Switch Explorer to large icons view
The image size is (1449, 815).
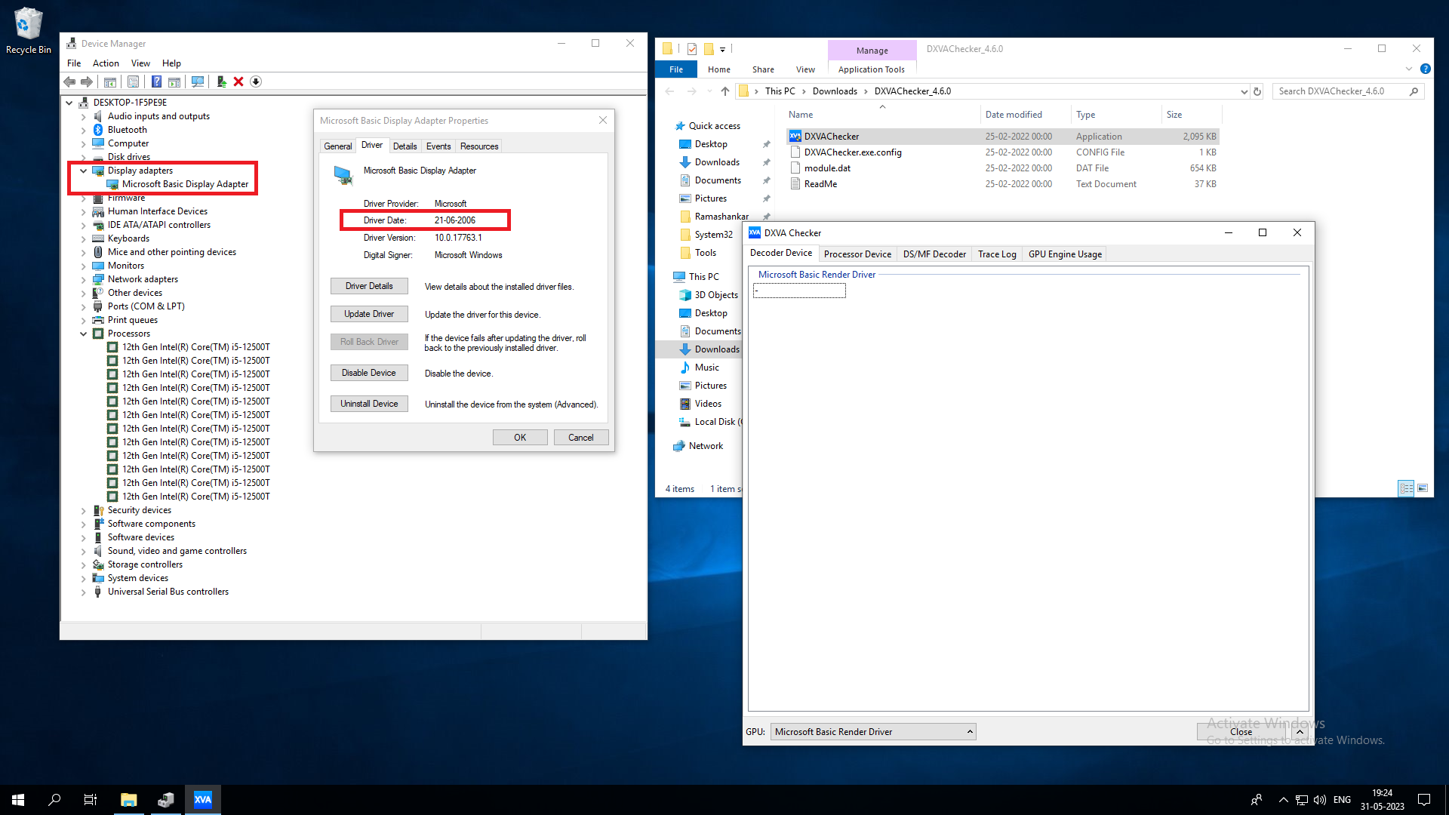click(x=1423, y=488)
